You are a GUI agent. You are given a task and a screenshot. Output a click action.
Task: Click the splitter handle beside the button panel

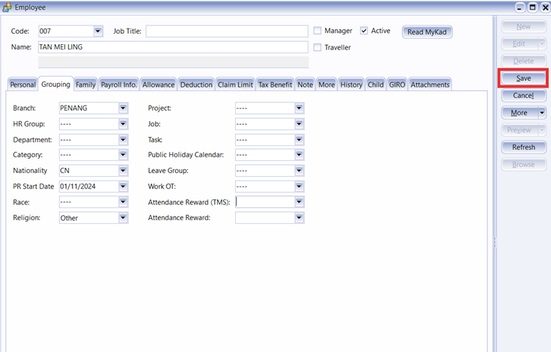(x=494, y=241)
